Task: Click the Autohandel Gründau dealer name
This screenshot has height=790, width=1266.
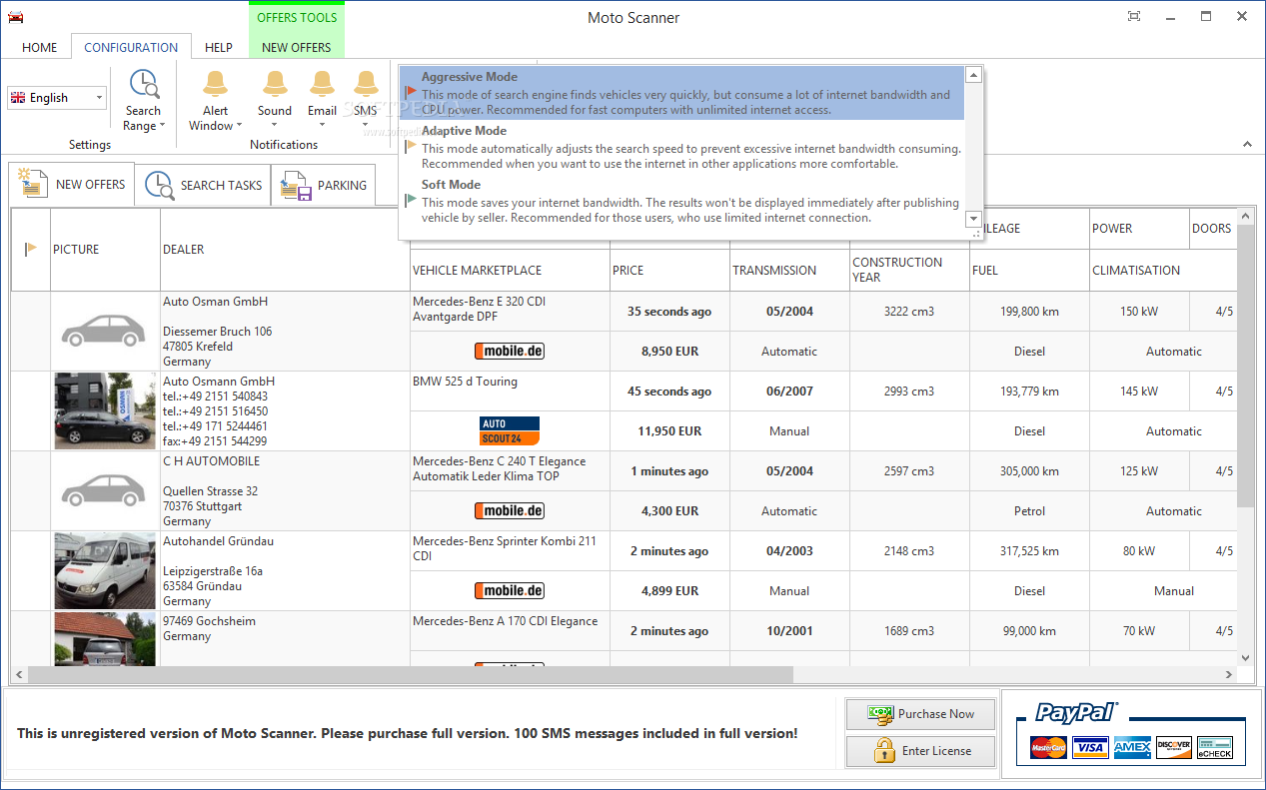Action: pyautogui.click(x=218, y=541)
